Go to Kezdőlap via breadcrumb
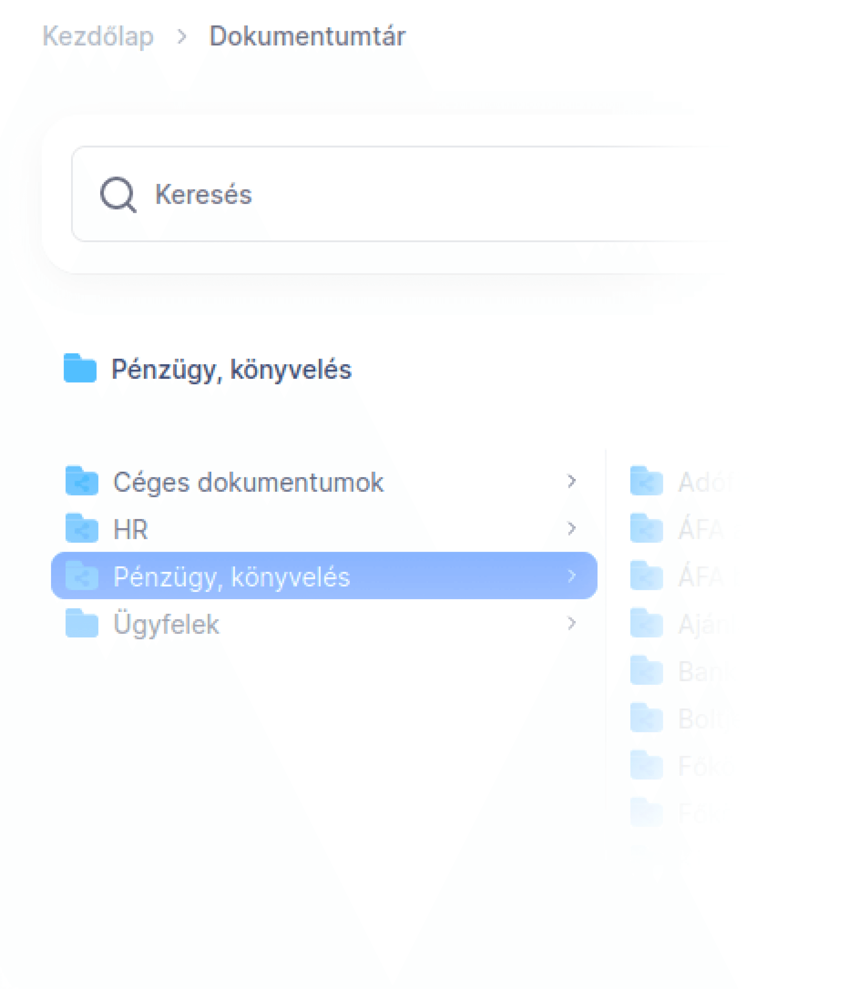Viewport: 849px width, 989px height. tap(98, 36)
